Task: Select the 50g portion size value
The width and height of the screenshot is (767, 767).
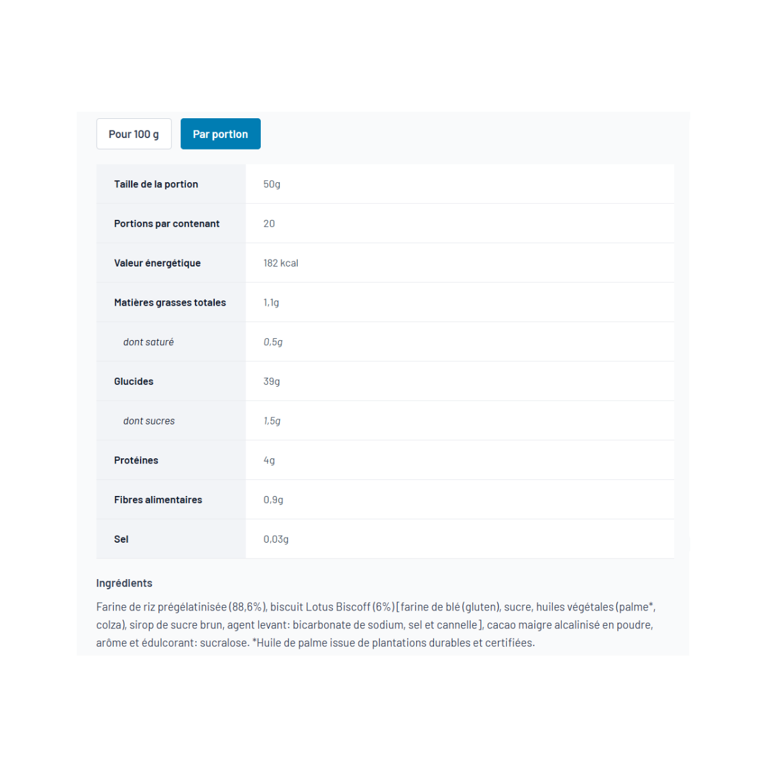Action: [272, 184]
